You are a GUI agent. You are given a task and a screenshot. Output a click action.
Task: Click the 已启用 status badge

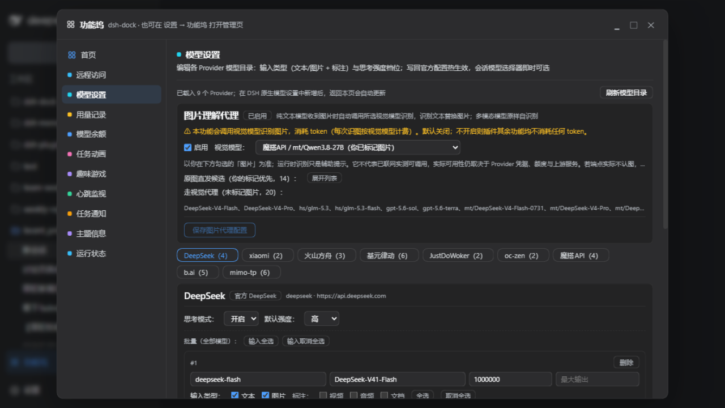coord(257,116)
